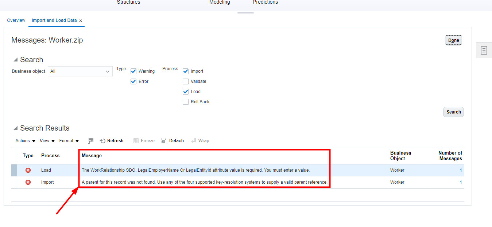Click the Import process cell
This screenshot has width=492, height=227.
tap(47, 182)
